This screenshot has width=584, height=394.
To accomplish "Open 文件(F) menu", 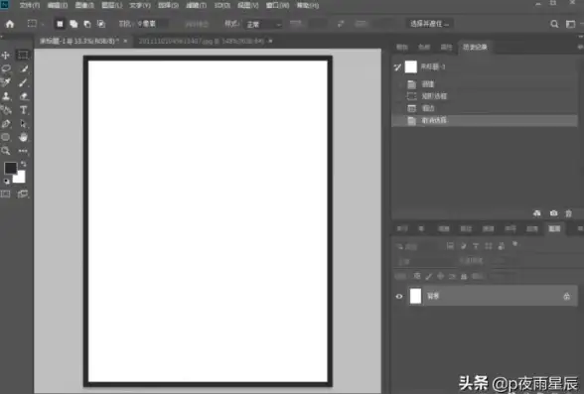I will pyautogui.click(x=30, y=5).
